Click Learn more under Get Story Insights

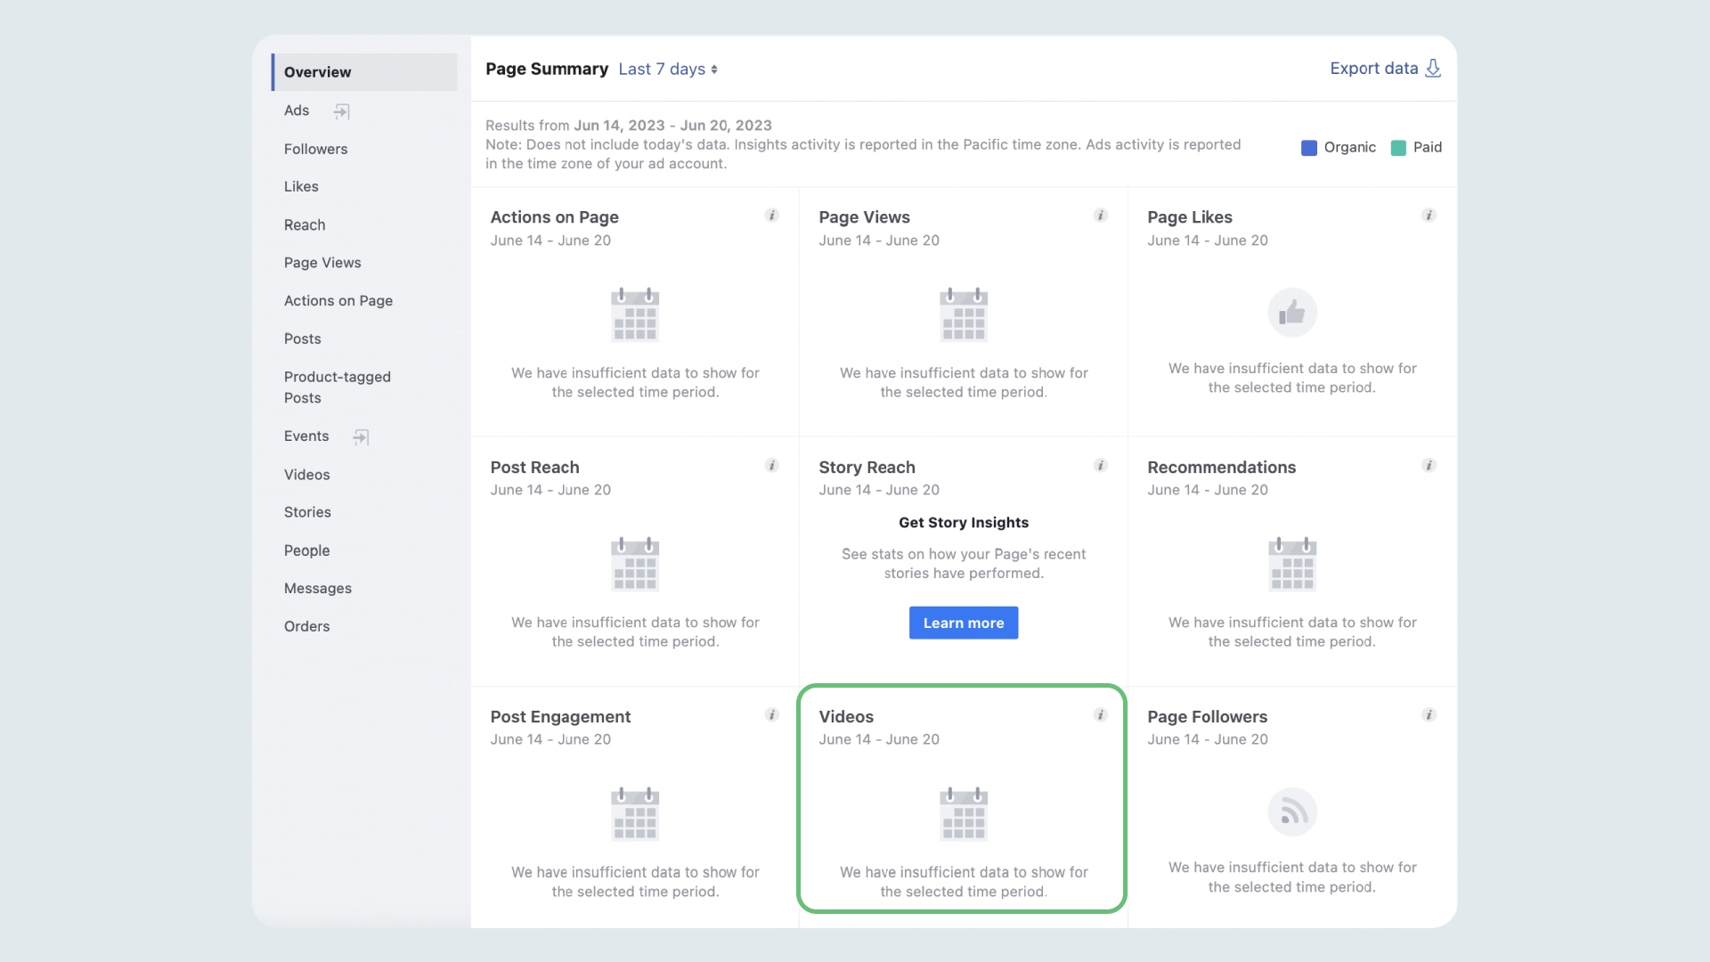click(963, 623)
